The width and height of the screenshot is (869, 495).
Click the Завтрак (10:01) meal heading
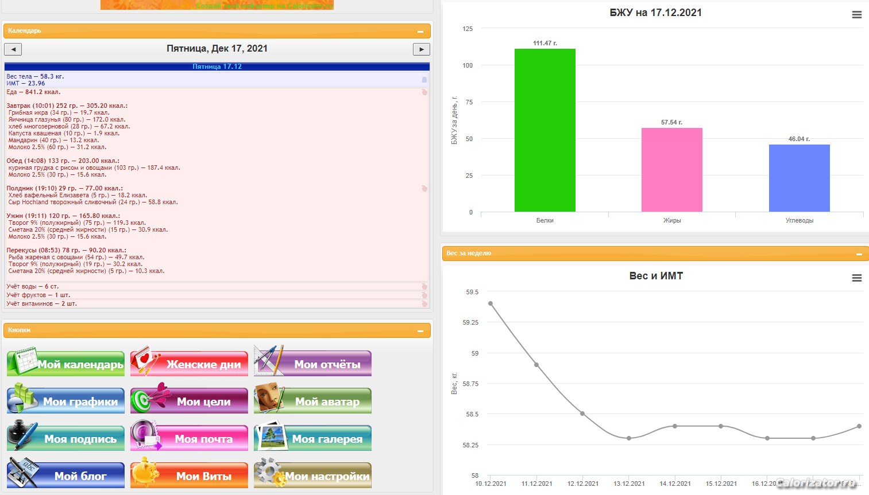click(x=67, y=106)
